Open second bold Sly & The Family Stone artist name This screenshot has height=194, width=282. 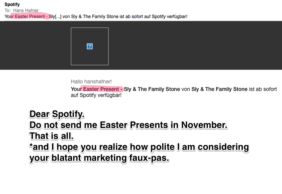coord(219,89)
